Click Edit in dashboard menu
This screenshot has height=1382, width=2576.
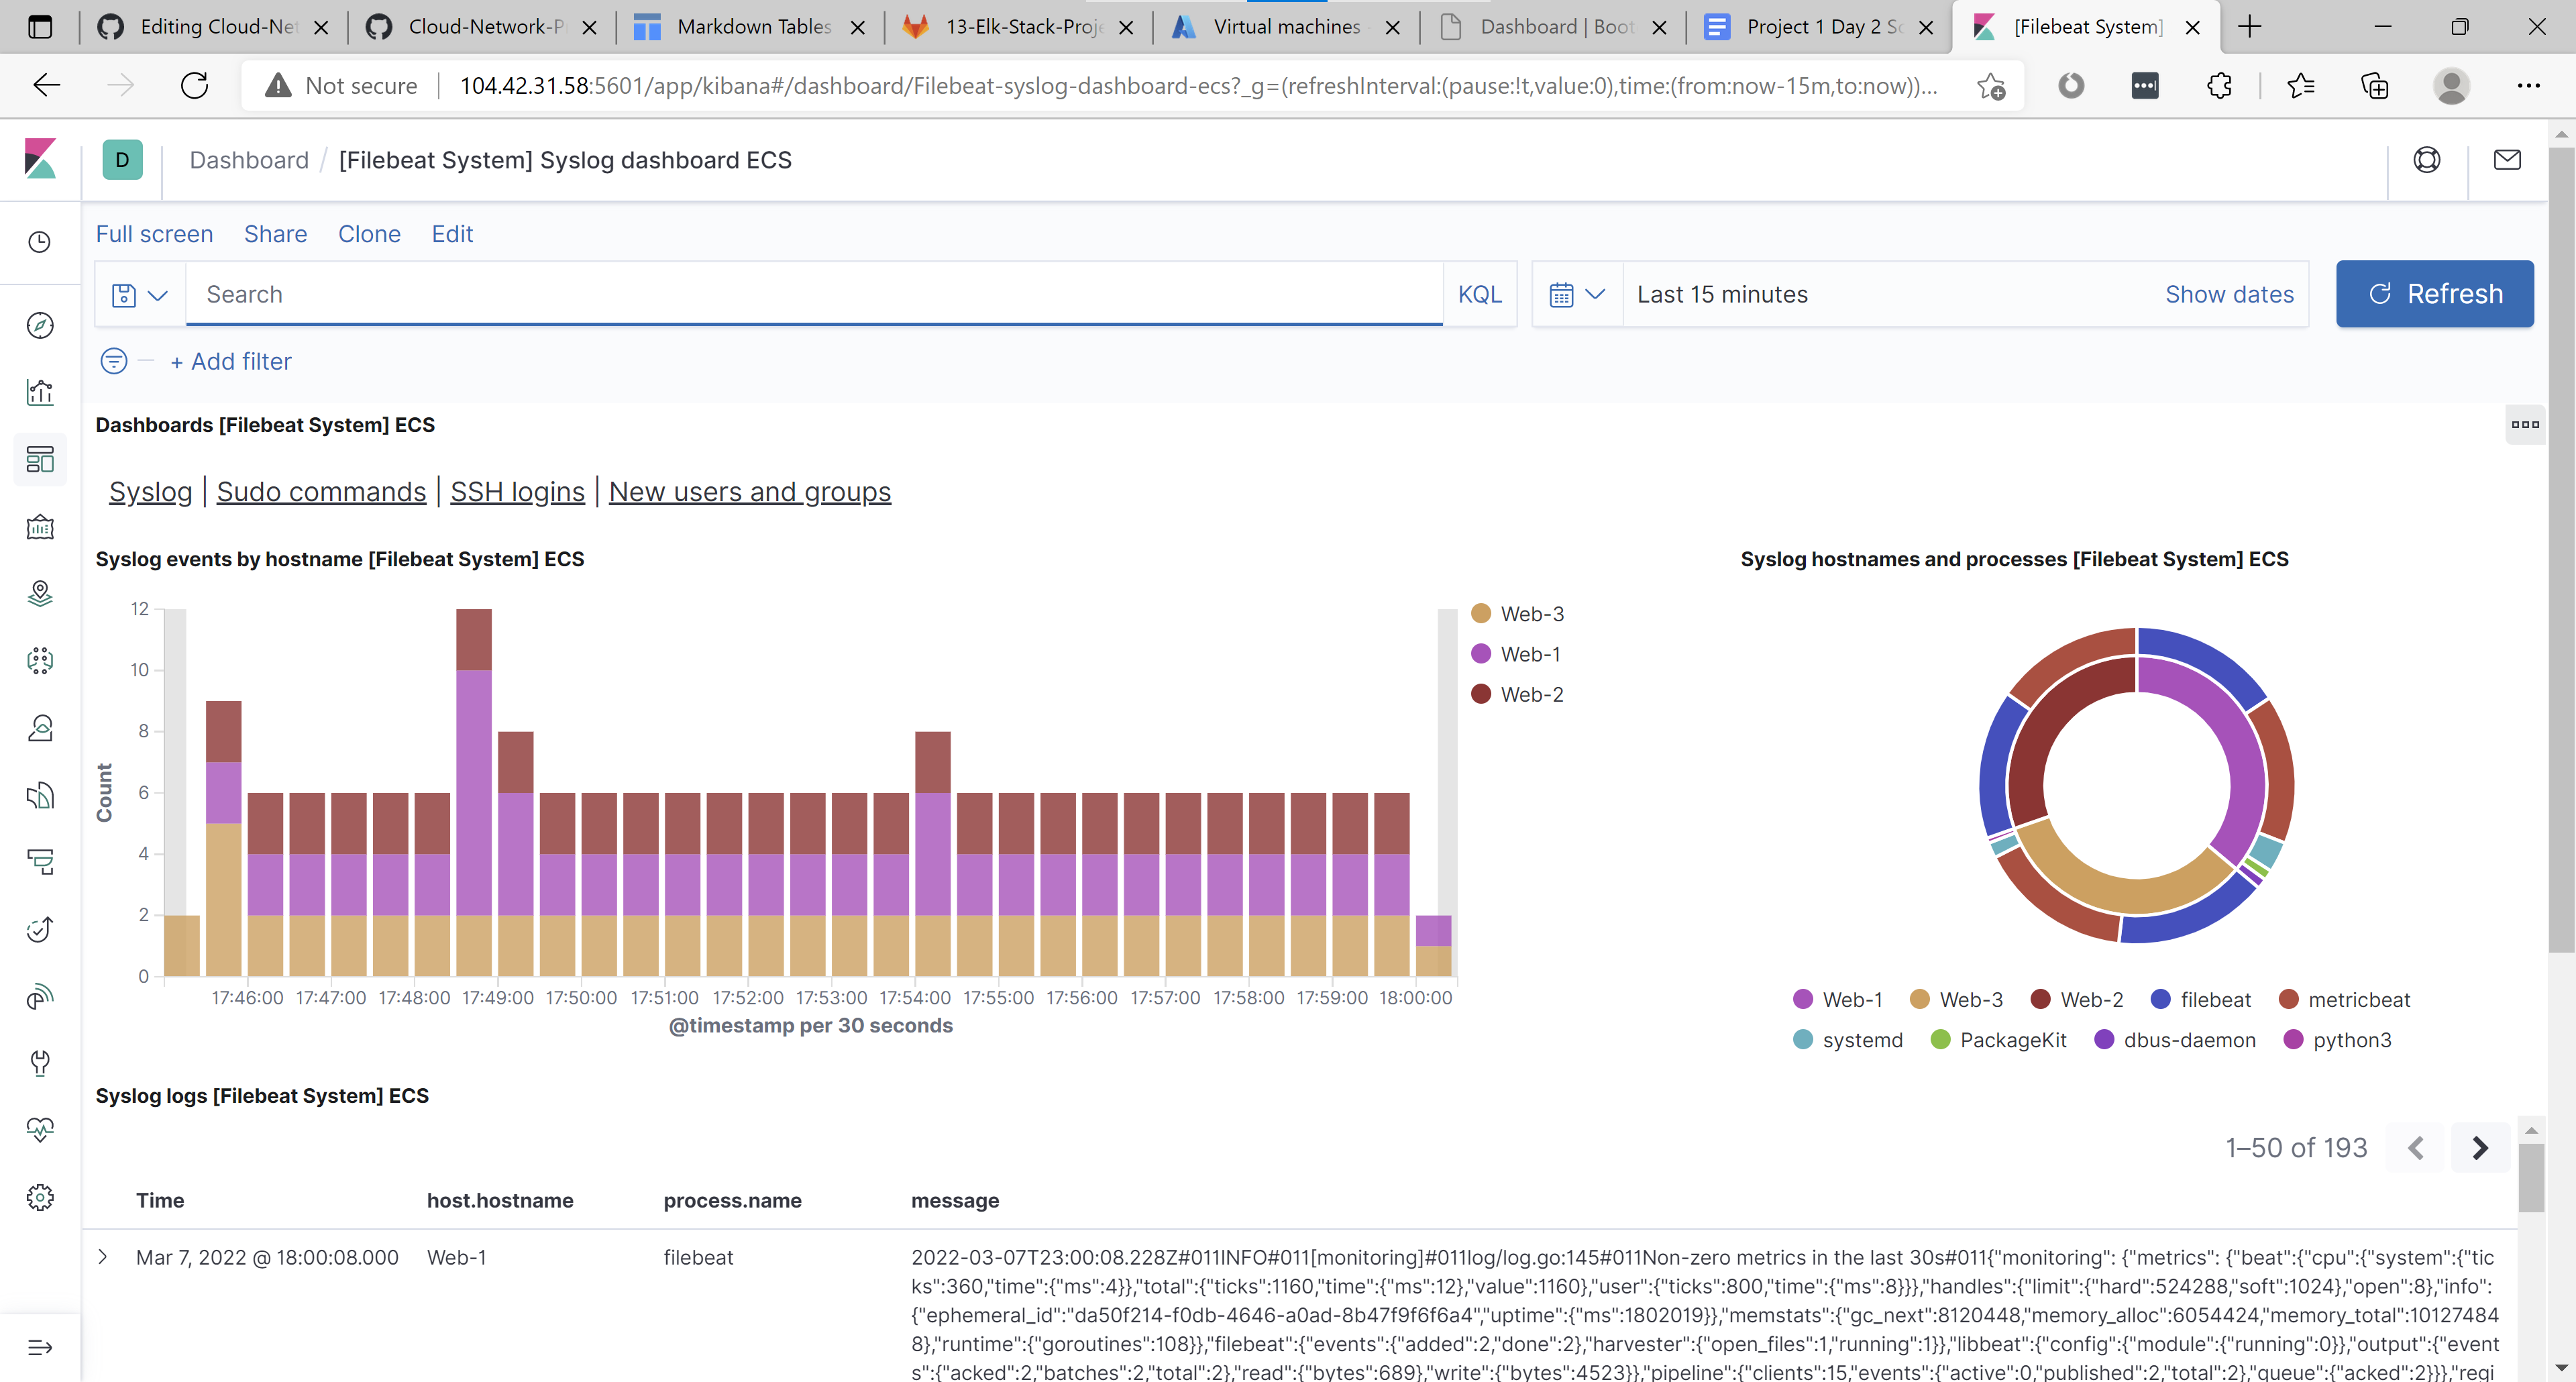(x=452, y=234)
